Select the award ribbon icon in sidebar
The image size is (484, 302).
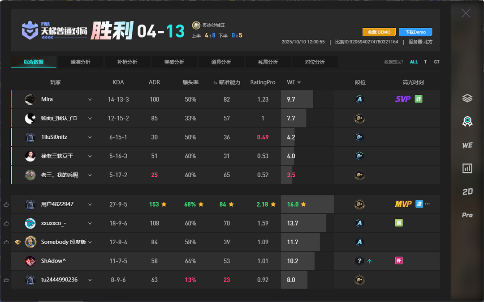click(467, 122)
